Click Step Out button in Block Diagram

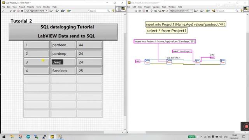(167, 11)
